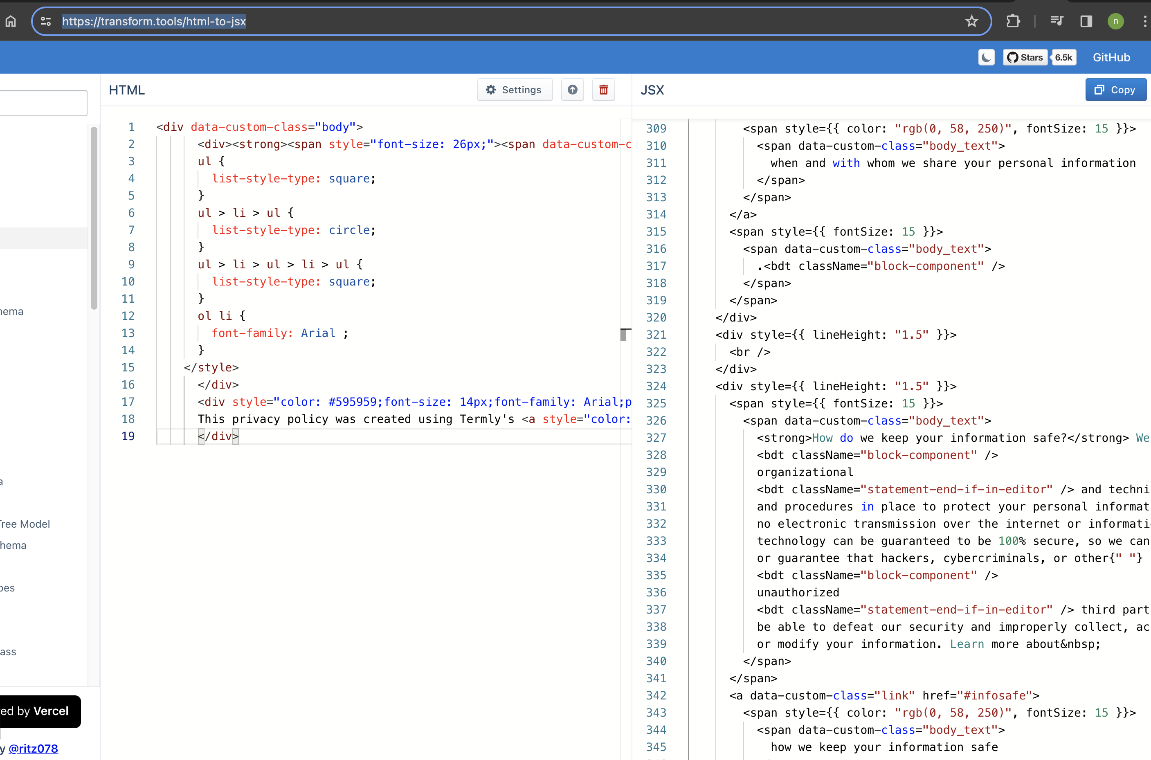Click 'when and with whom we share' line
This screenshot has width=1151, height=760.
tap(953, 163)
